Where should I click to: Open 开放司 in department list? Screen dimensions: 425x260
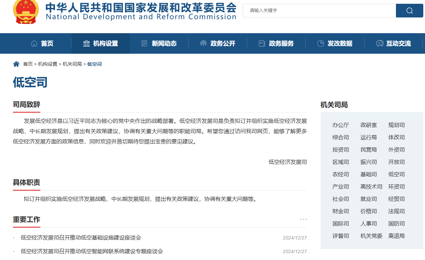(396, 162)
